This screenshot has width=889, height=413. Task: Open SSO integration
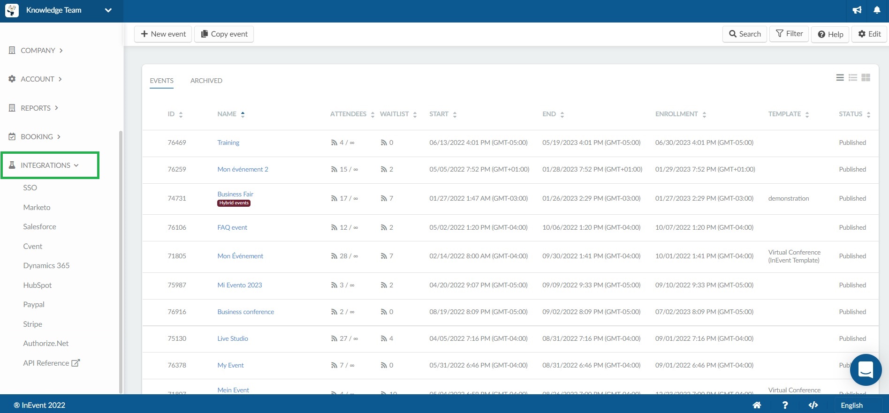(x=30, y=188)
